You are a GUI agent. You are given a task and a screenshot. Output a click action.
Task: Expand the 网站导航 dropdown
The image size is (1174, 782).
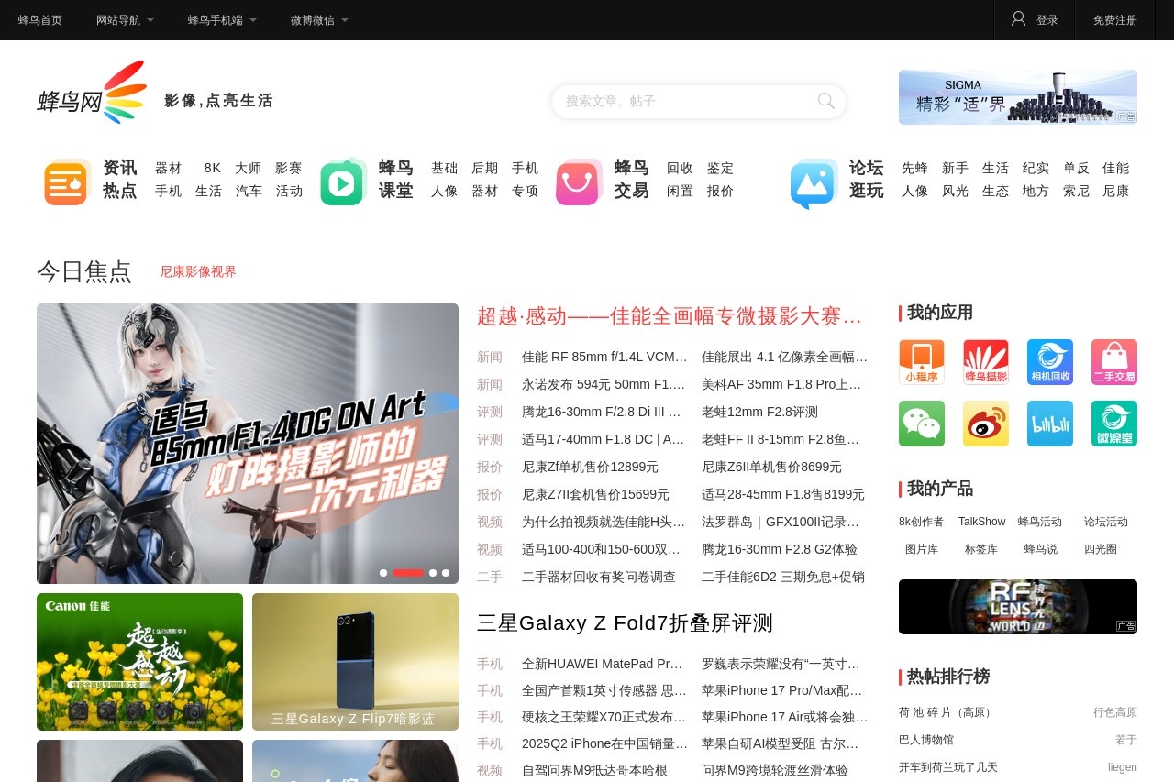(x=125, y=20)
